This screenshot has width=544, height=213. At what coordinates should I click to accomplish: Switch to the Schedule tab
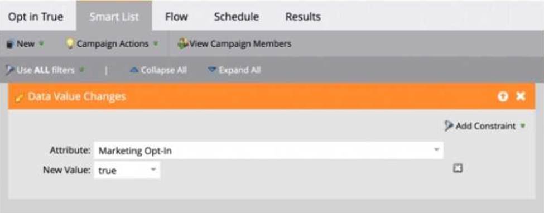point(236,17)
